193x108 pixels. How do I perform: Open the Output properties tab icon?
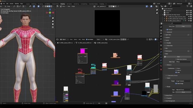point(161,33)
